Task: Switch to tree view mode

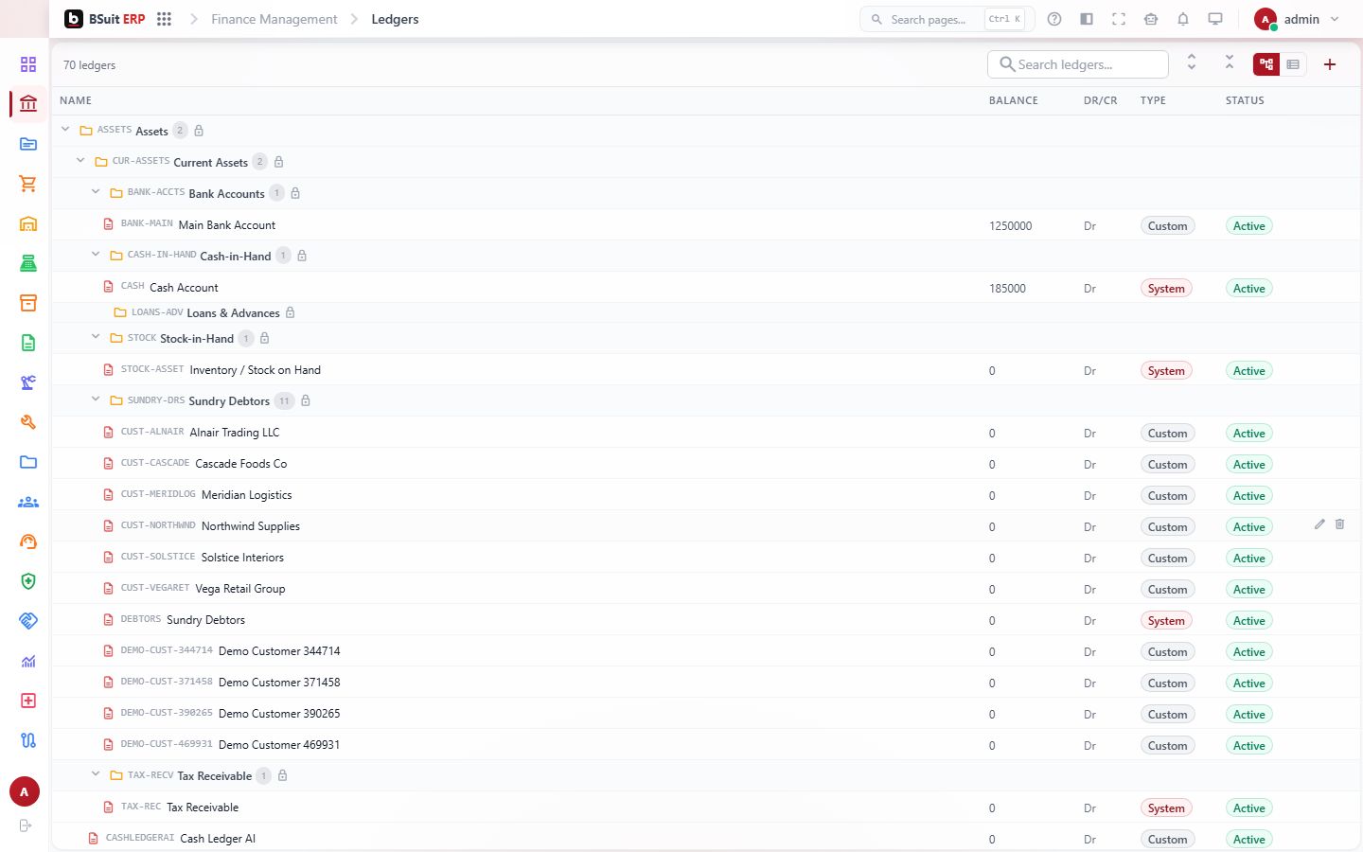Action: [x=1266, y=64]
